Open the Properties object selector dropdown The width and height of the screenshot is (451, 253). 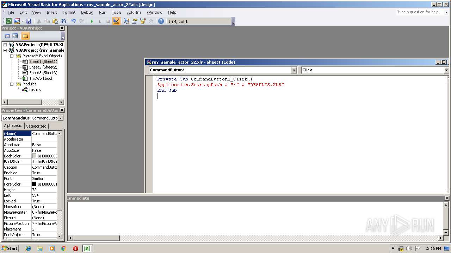(x=60, y=118)
